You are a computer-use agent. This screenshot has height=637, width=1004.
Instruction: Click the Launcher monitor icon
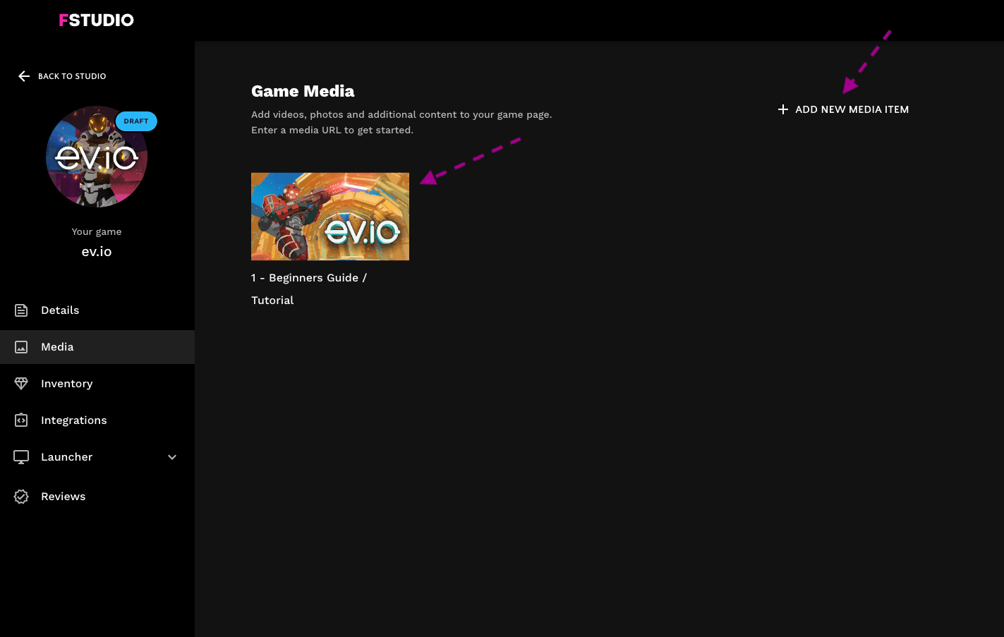tap(21, 457)
